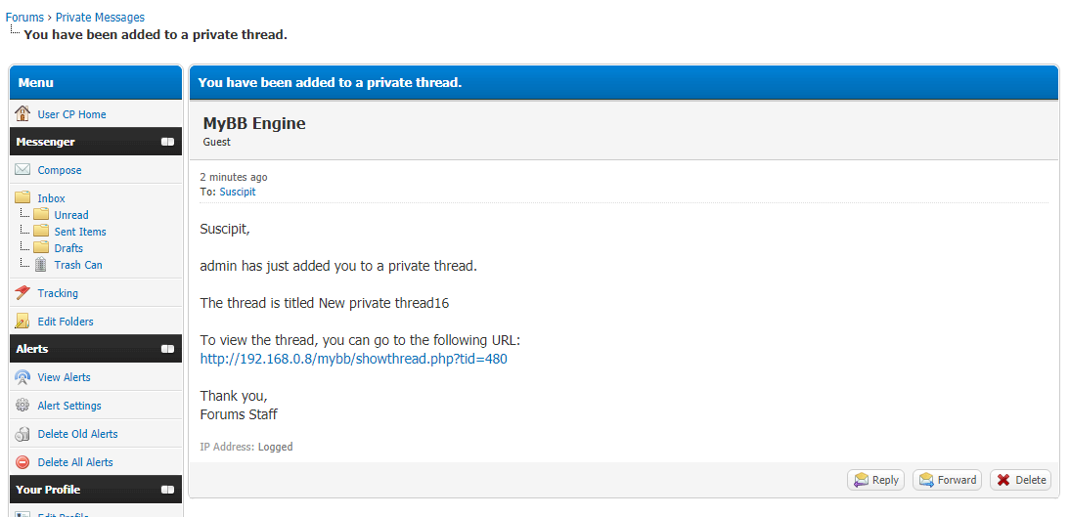Image resolution: width=1070 pixels, height=517 pixels.
Task: Click the User CP Home house icon
Action: (x=22, y=114)
